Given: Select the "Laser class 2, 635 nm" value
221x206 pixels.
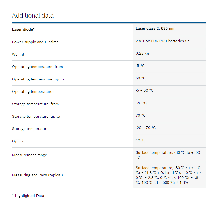Looking at the screenshot, I should pyautogui.click(x=155, y=28).
